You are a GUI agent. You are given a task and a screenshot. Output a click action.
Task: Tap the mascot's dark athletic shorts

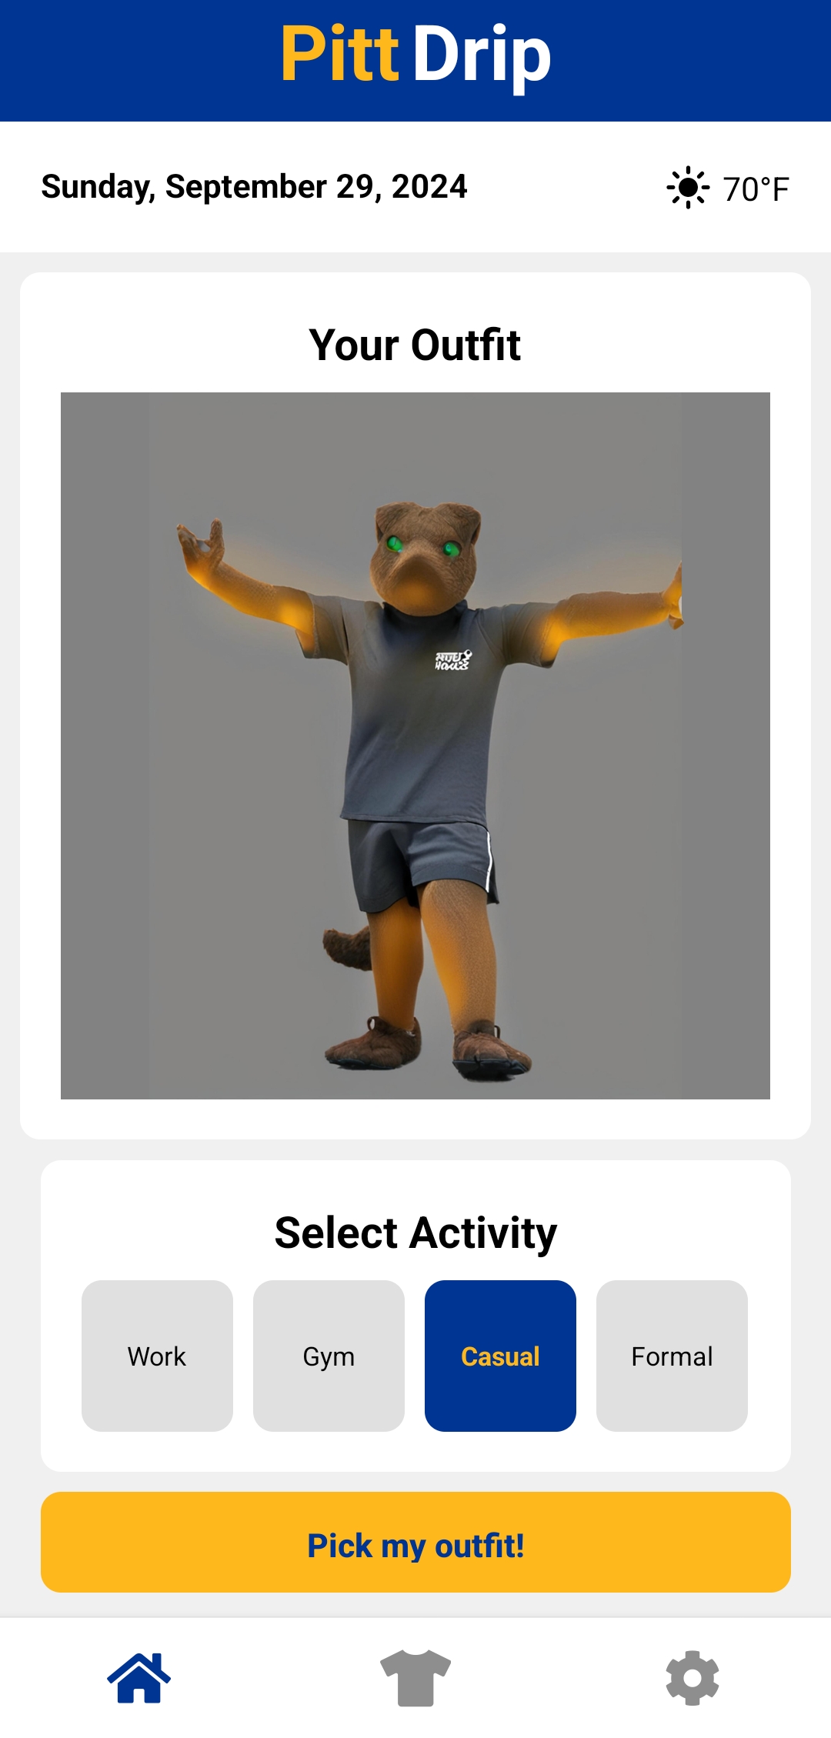click(422, 862)
